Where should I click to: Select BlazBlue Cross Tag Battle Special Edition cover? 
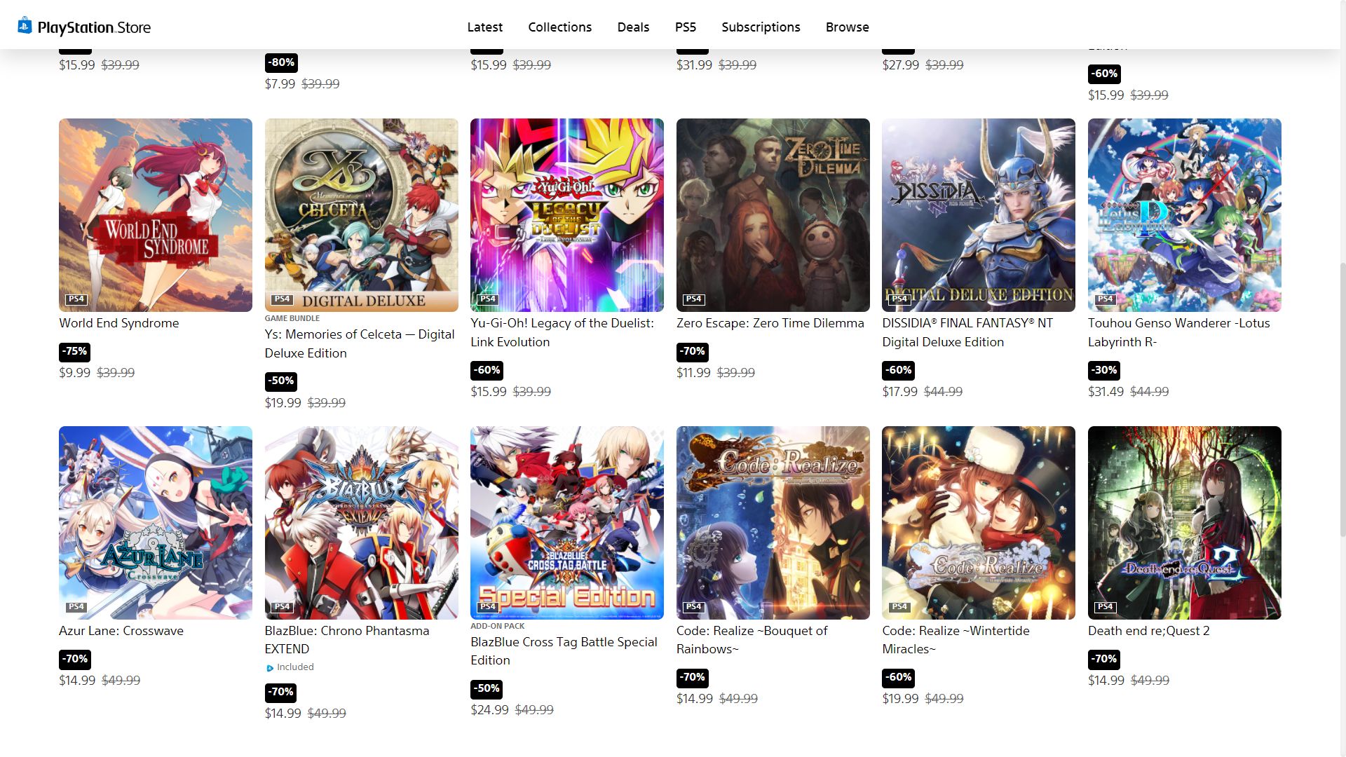(567, 523)
